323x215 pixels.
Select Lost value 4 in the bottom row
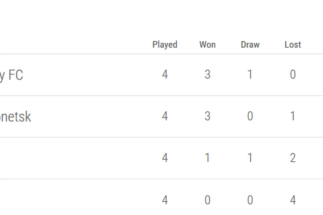pos(293,200)
